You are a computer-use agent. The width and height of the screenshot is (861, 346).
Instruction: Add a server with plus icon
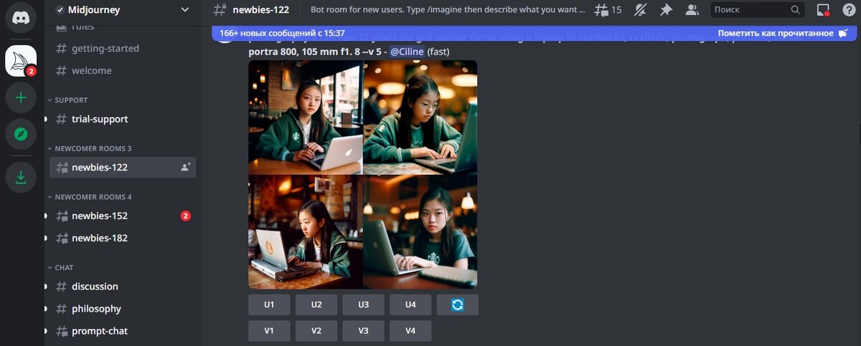tap(21, 97)
